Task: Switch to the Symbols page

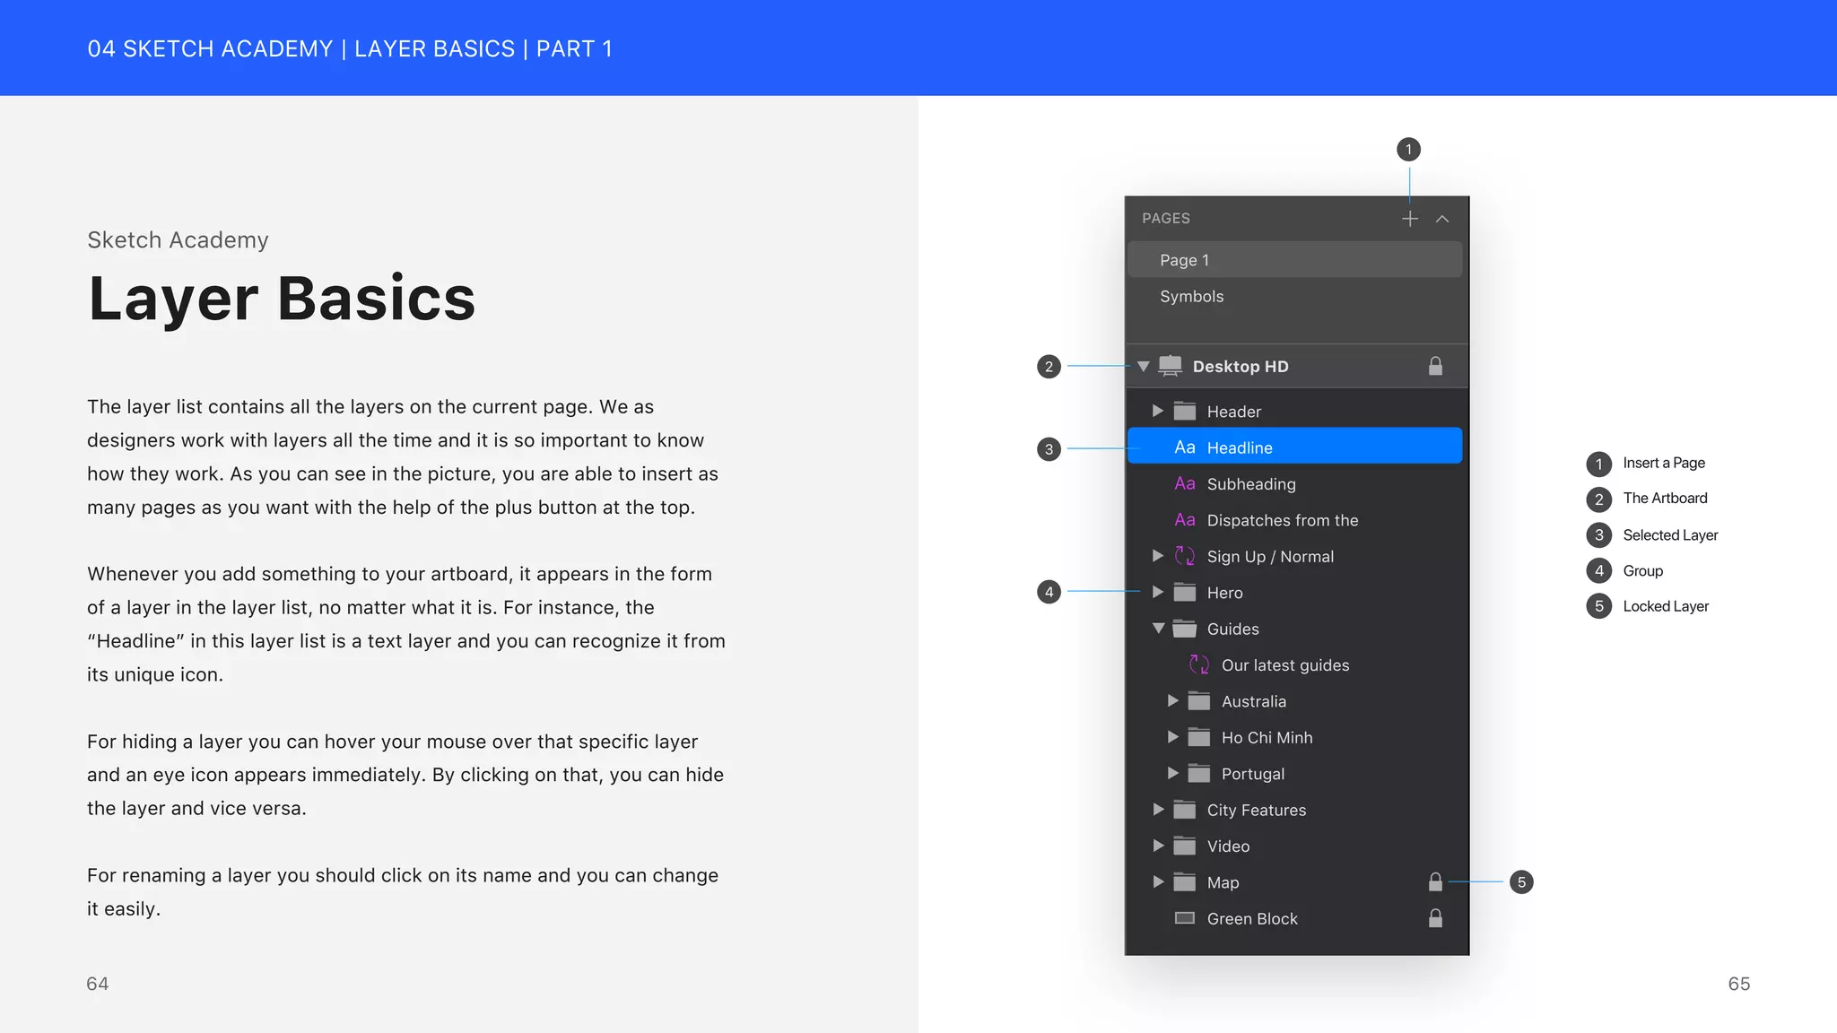Action: [1191, 297]
